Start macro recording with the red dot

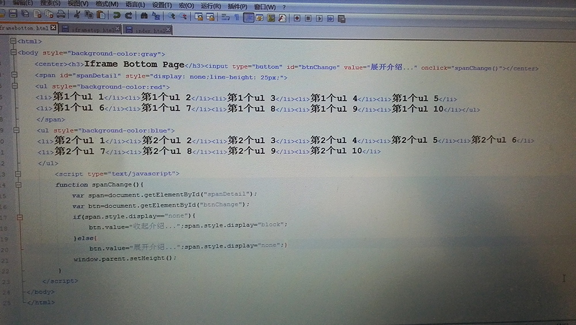click(x=297, y=18)
